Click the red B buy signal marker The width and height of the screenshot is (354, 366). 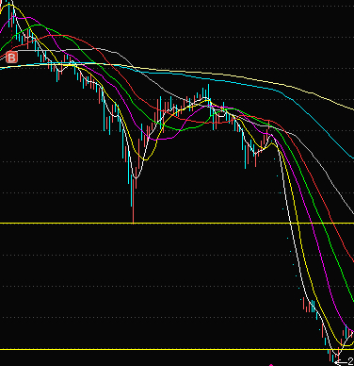12,58
